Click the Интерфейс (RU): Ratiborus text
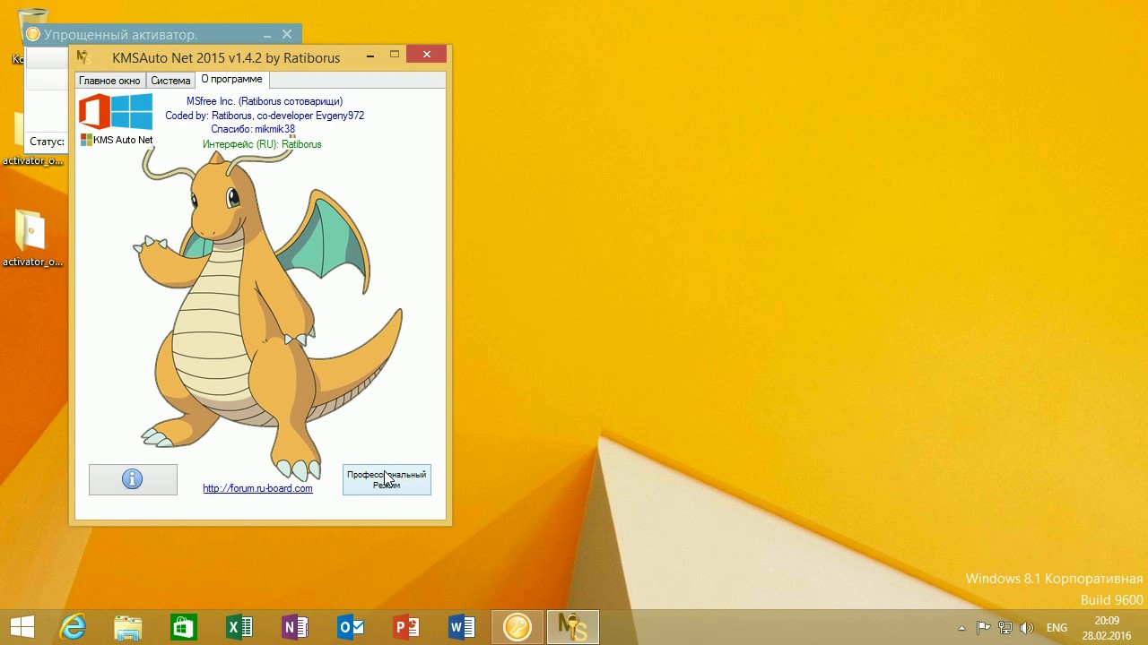 point(262,143)
